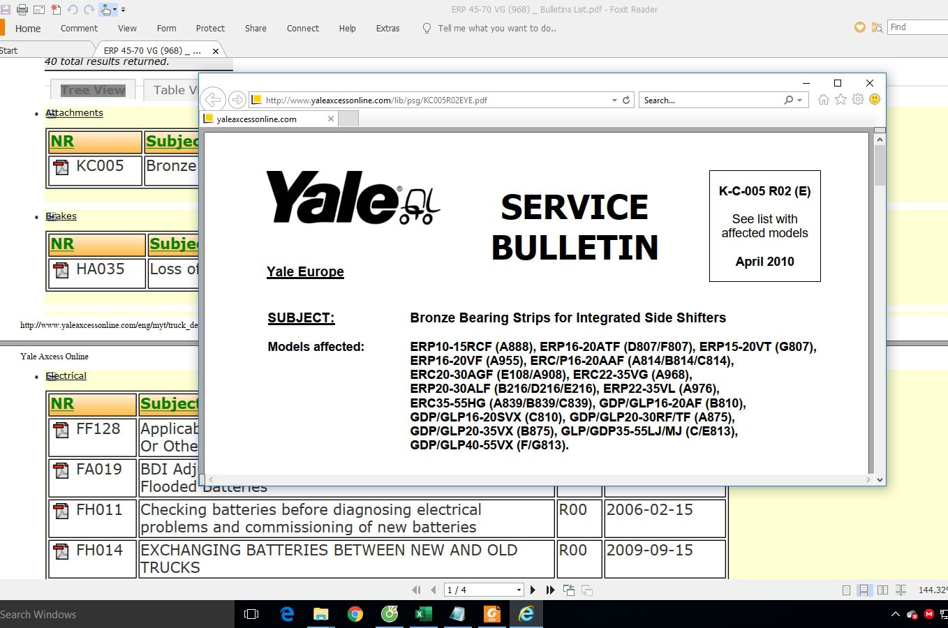Select the facing pages view icon
Viewport: 948px width, 628px height.
tap(882, 590)
